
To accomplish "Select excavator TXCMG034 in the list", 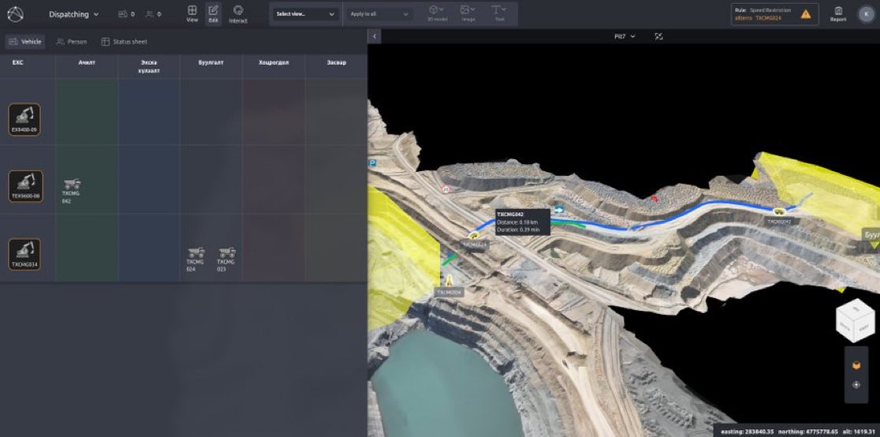I will [x=24, y=254].
